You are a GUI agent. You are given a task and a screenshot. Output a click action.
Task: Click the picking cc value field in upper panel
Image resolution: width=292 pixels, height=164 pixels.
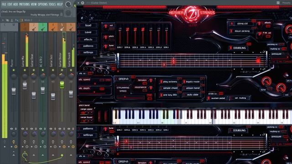(x=281, y=45)
